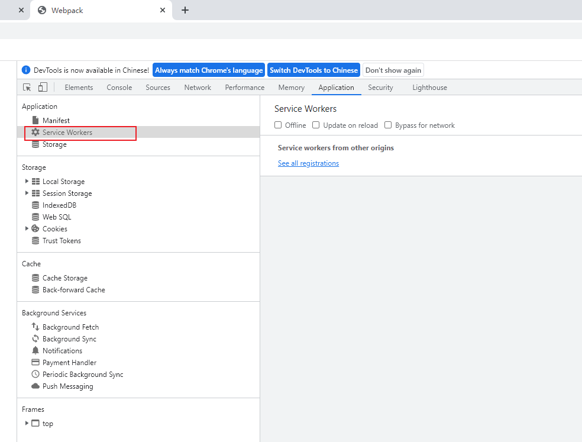Enable the Offline checkbox
The image size is (582, 442).
[x=277, y=125]
